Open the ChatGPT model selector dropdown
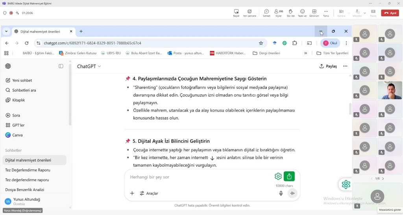The width and height of the screenshot is (403, 215). click(x=89, y=66)
